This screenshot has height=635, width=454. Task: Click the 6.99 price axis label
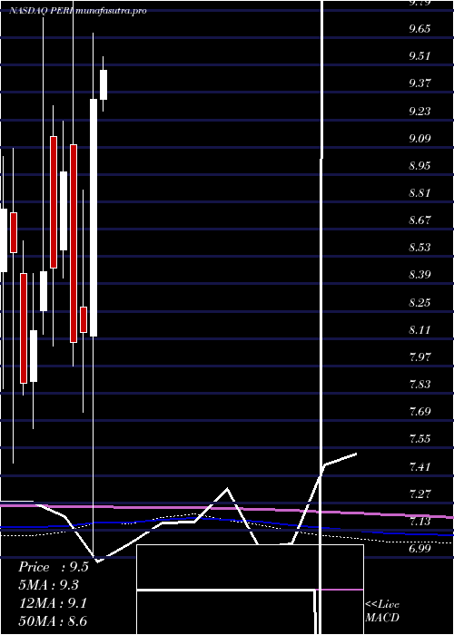[419, 549]
